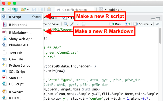Select Shiny Web App... menu entry
The width and height of the screenshot is (163, 101).
22,39
